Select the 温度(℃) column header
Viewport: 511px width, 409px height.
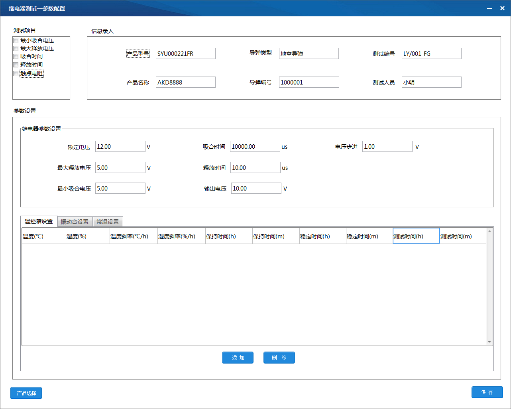click(x=44, y=236)
